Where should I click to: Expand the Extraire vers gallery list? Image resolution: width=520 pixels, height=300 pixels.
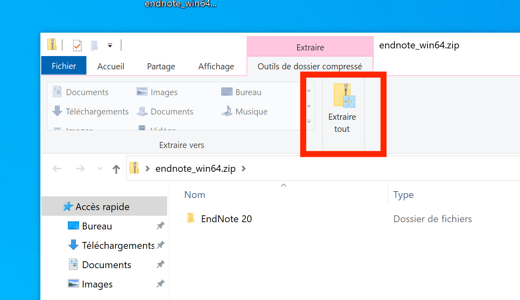309,122
